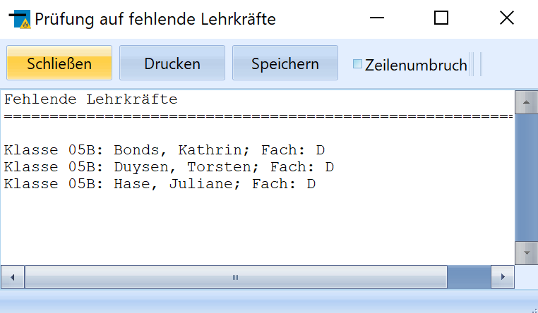Click the horizontal scrollbar right arrow
Image resolution: width=538 pixels, height=313 pixels.
503,277
